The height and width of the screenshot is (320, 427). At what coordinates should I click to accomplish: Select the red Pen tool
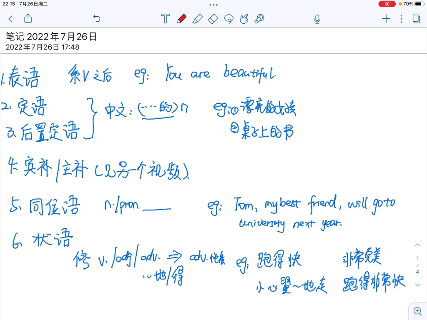182,19
